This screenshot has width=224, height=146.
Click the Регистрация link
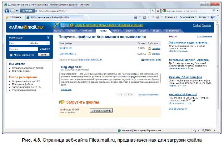click(x=16, y=38)
